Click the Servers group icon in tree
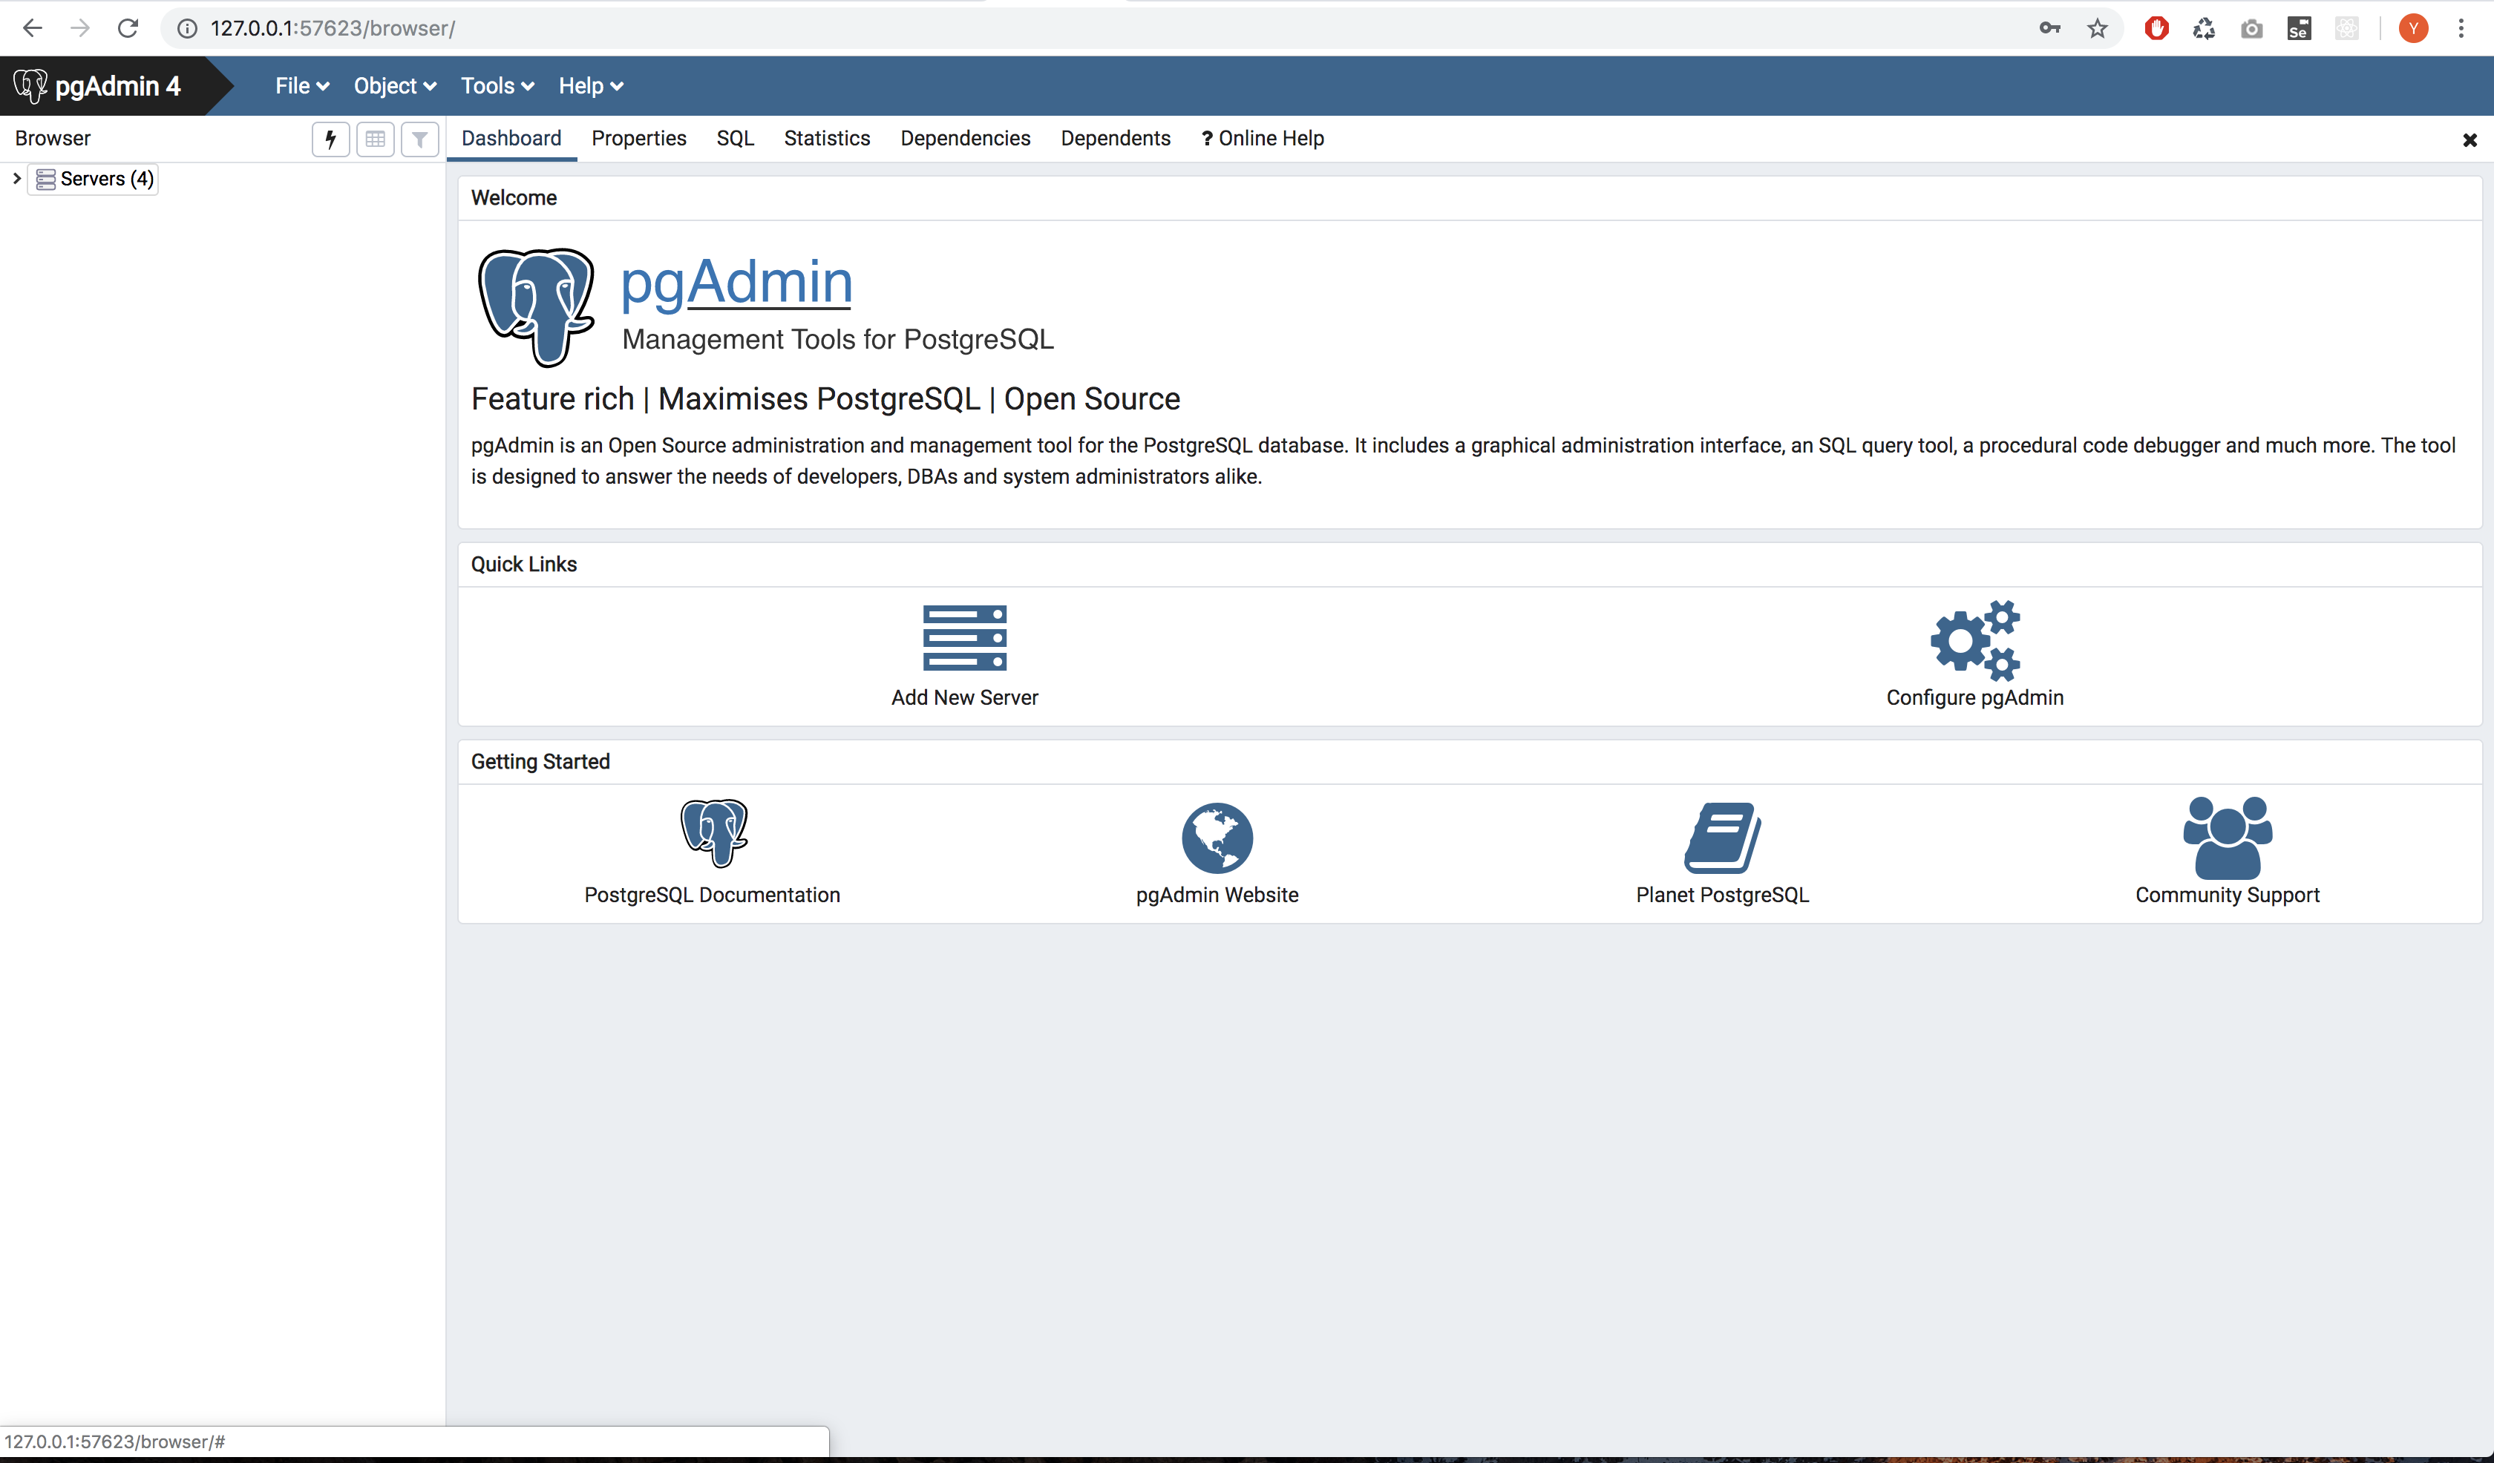 45,179
